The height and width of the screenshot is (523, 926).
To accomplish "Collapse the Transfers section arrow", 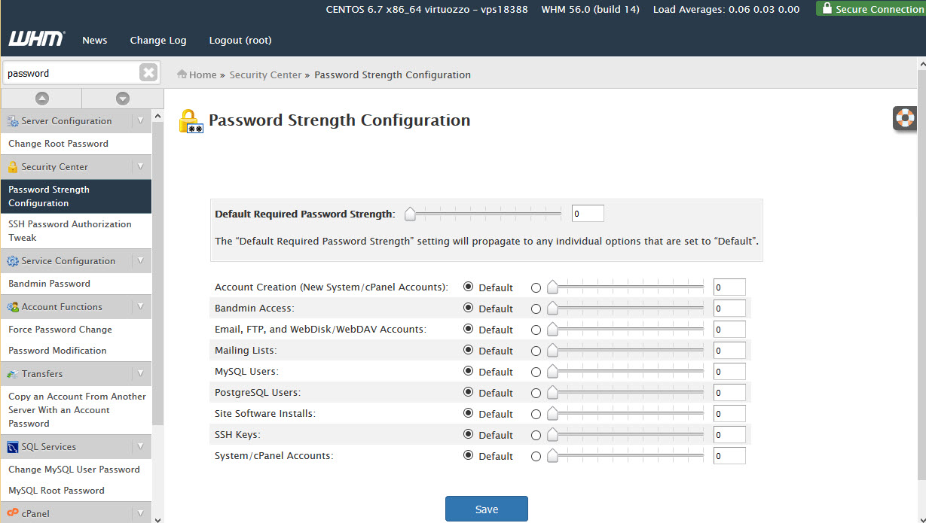I will click(140, 374).
